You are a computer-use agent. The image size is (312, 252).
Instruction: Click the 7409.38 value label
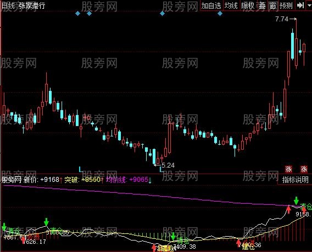(185, 247)
